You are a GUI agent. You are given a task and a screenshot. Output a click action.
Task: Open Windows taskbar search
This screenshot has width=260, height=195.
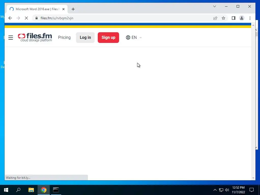point(18,190)
